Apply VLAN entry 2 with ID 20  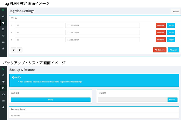coord(171,32)
